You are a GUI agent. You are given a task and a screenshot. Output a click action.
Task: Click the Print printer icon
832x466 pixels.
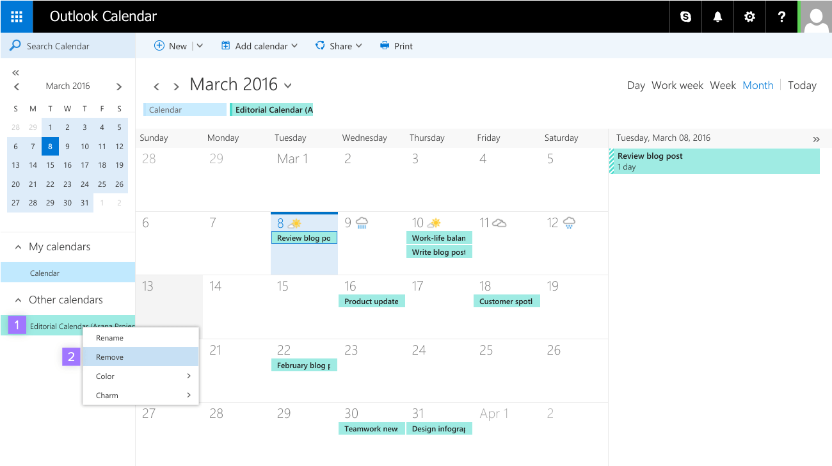point(385,45)
